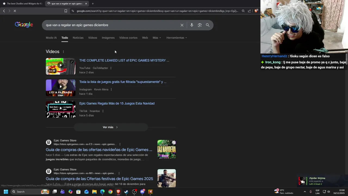The image size is (348, 196).
Task: Open Copilot from the taskbar
Action: [x=70, y=192]
